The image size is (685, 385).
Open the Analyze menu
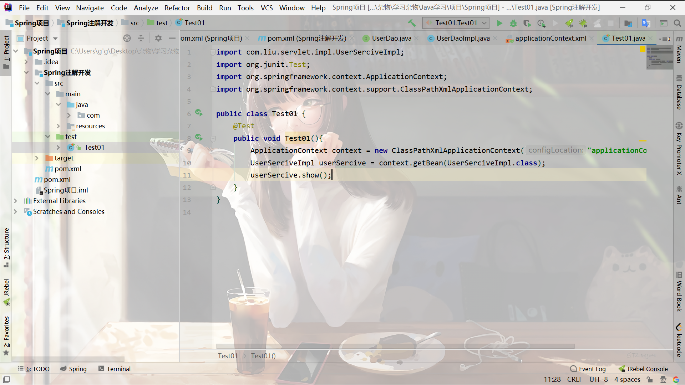pyautogui.click(x=146, y=8)
